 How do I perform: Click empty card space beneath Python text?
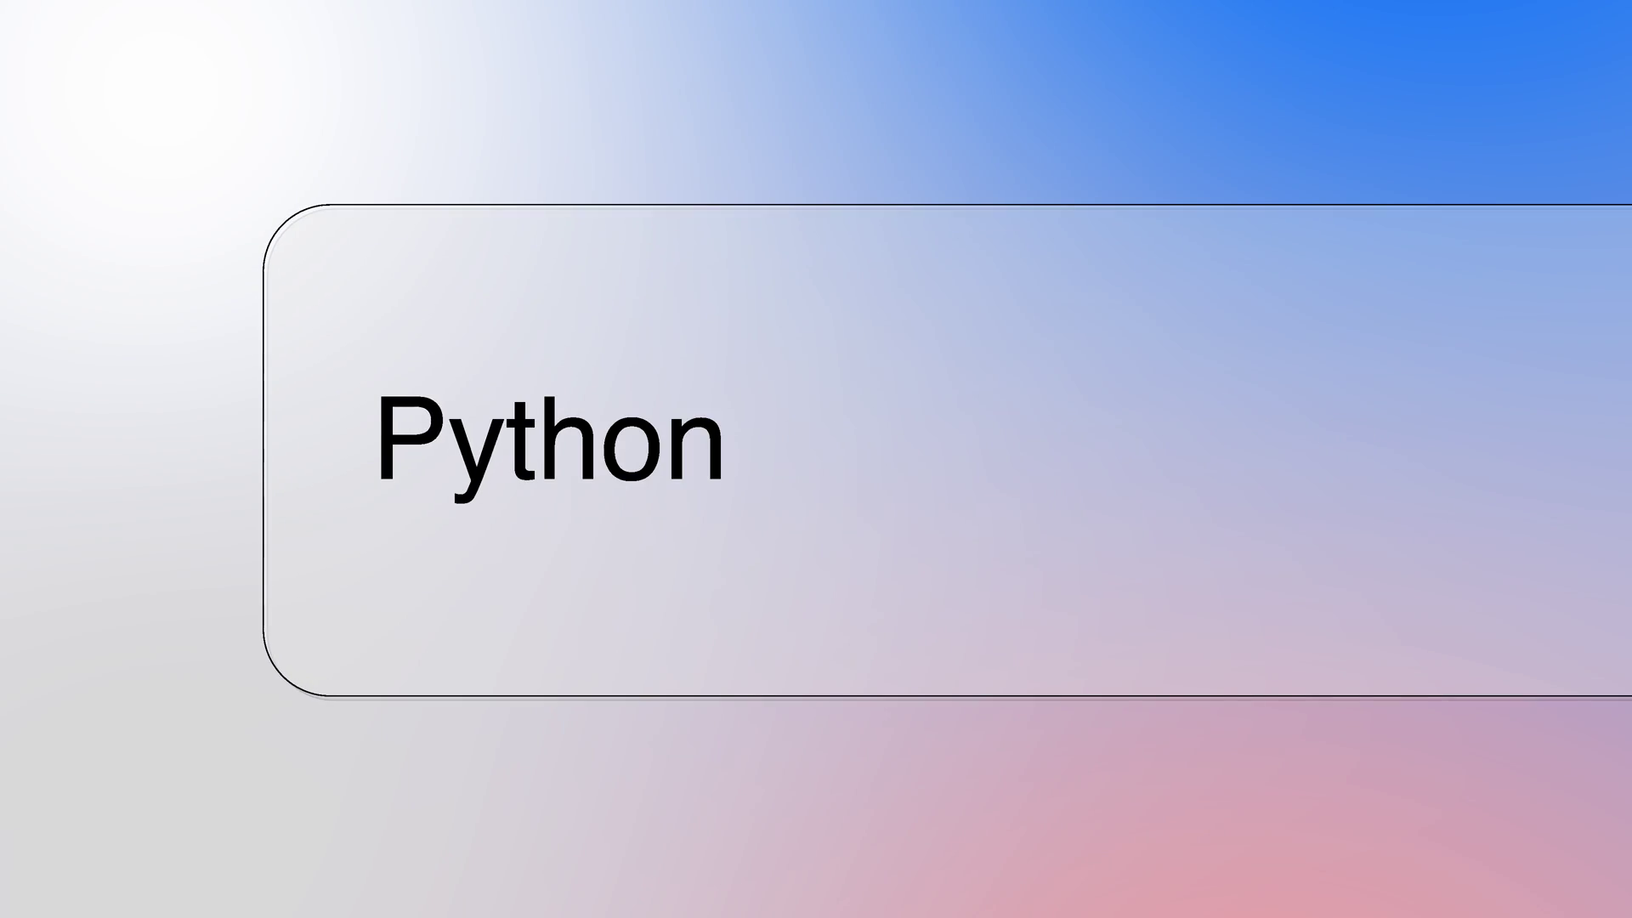coord(552,595)
